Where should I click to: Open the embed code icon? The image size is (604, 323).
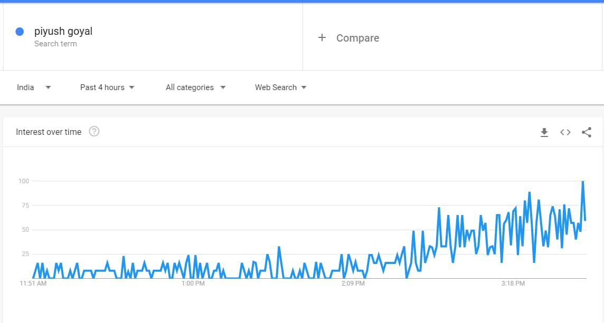(565, 132)
